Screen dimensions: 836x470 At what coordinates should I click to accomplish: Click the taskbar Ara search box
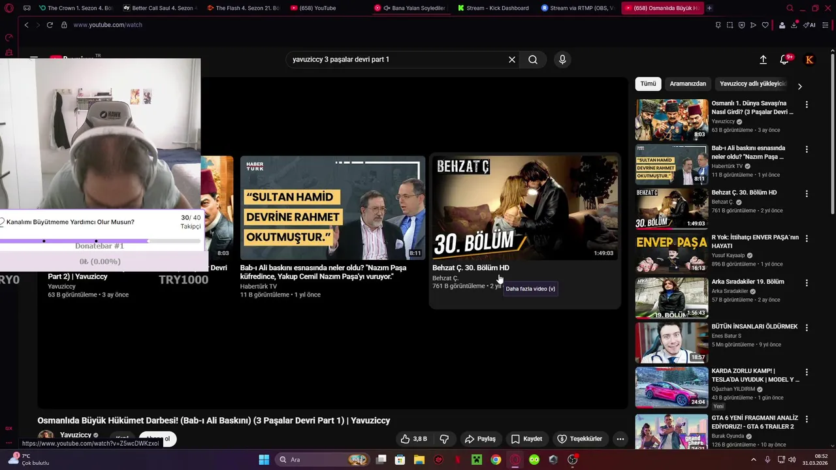321,460
